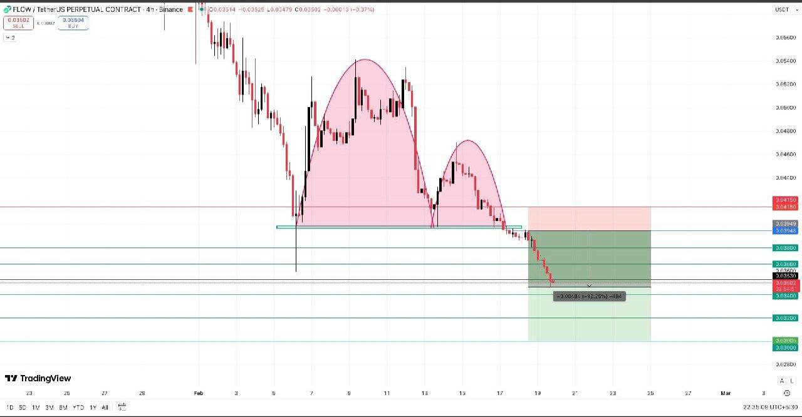
Task: Click the 0.04150 red price label
Action: tap(786, 200)
